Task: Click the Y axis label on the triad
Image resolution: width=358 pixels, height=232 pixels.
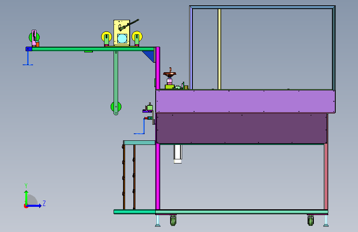Action: click(x=26, y=186)
